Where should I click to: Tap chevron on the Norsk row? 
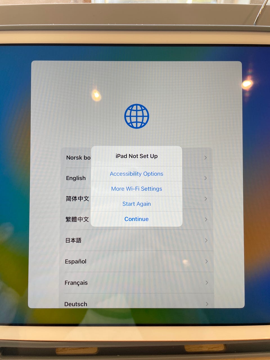(206, 157)
